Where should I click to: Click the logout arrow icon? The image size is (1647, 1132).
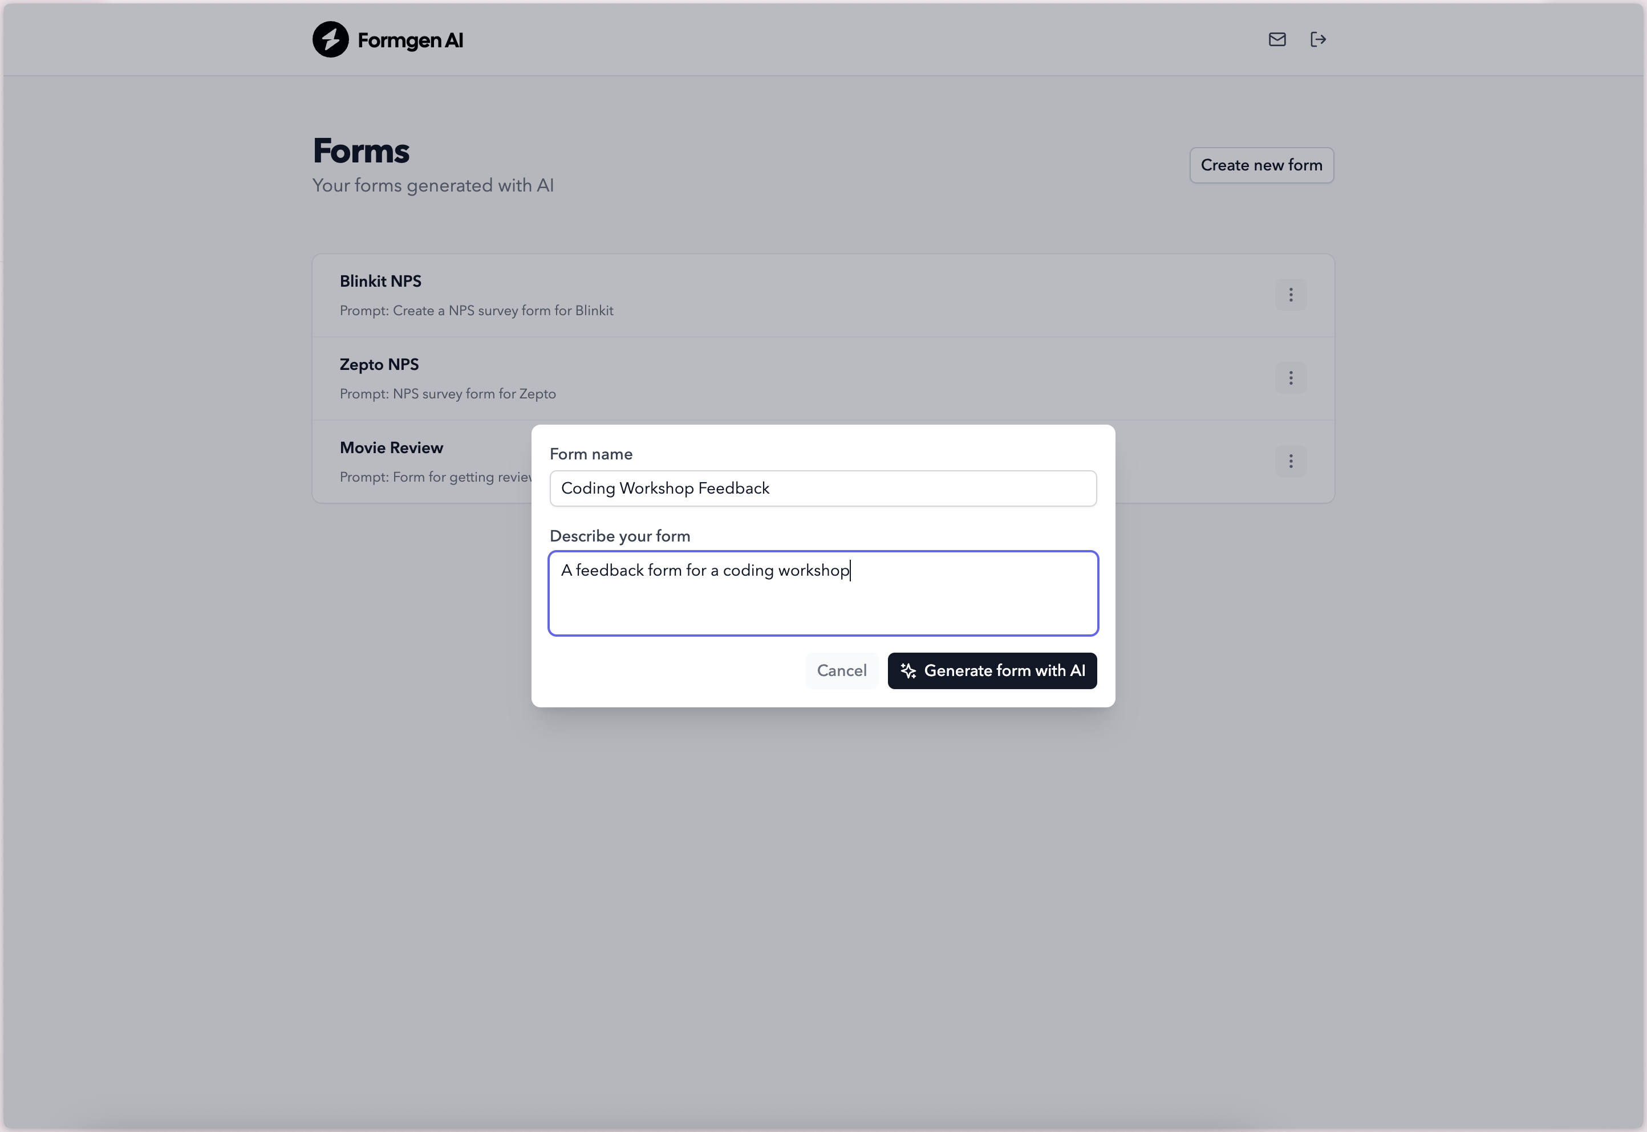click(x=1318, y=40)
